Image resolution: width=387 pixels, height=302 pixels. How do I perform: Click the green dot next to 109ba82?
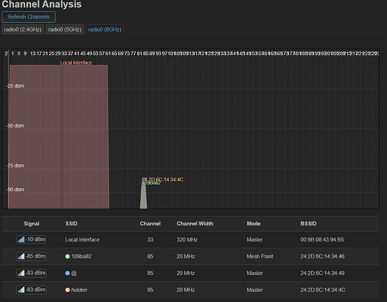(67, 257)
